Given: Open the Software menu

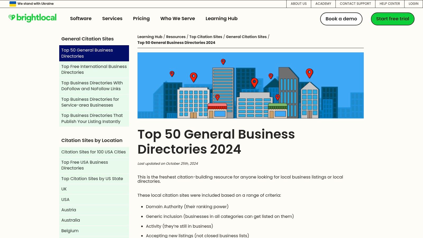Looking at the screenshot, I should pos(81,19).
